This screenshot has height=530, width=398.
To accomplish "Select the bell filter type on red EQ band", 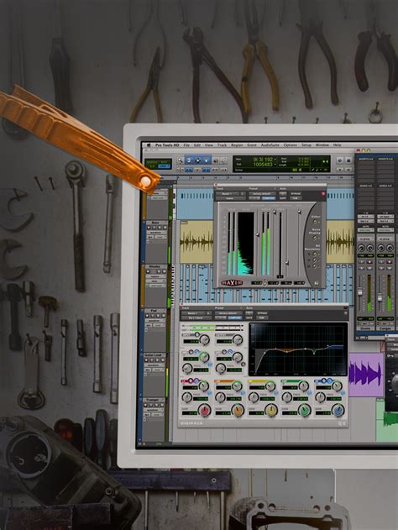I will click(191, 381).
